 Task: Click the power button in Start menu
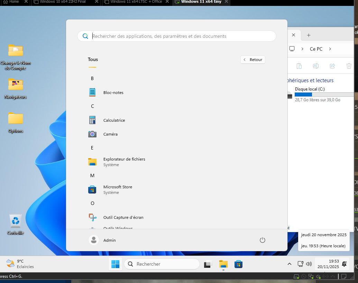point(262,240)
